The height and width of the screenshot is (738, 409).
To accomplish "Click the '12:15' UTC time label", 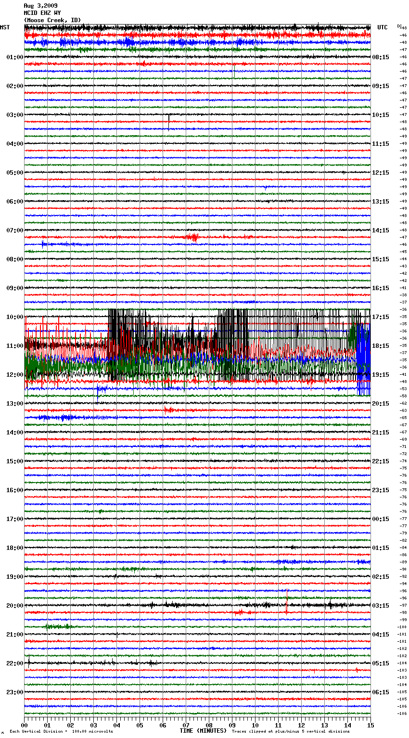I will [x=381, y=173].
